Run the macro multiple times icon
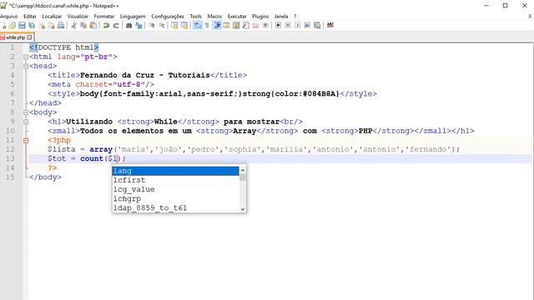 tap(307, 26)
